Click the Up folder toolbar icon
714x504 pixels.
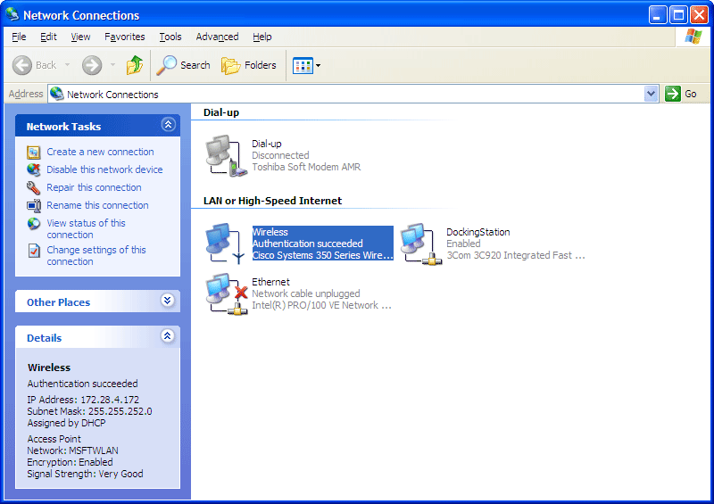click(135, 65)
